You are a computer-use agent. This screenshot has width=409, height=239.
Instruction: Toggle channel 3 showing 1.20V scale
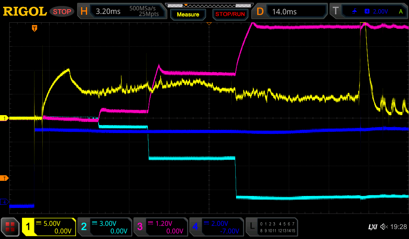(160, 227)
